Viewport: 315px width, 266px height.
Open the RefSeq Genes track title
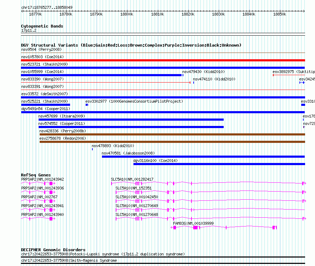point(36,175)
